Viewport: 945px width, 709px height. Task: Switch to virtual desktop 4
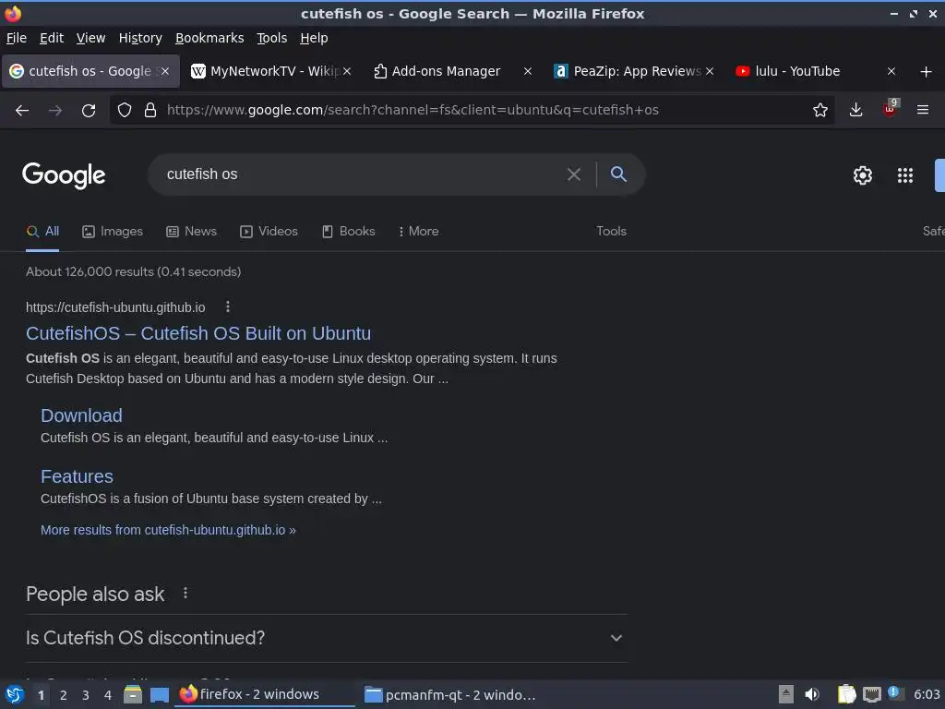[108, 695]
